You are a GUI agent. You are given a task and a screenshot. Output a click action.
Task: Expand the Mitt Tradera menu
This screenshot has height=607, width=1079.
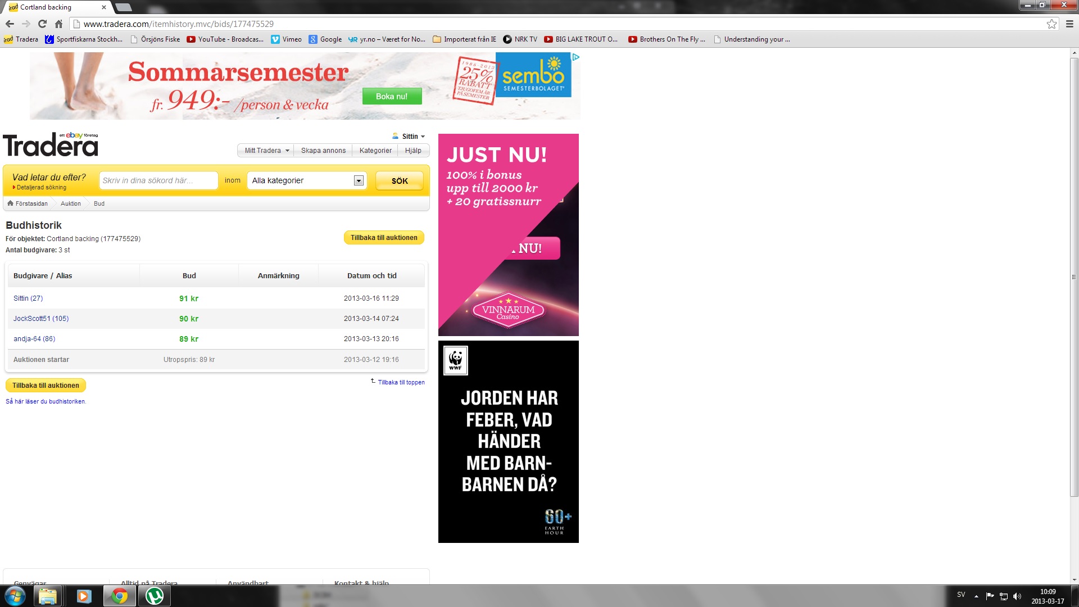tap(266, 151)
